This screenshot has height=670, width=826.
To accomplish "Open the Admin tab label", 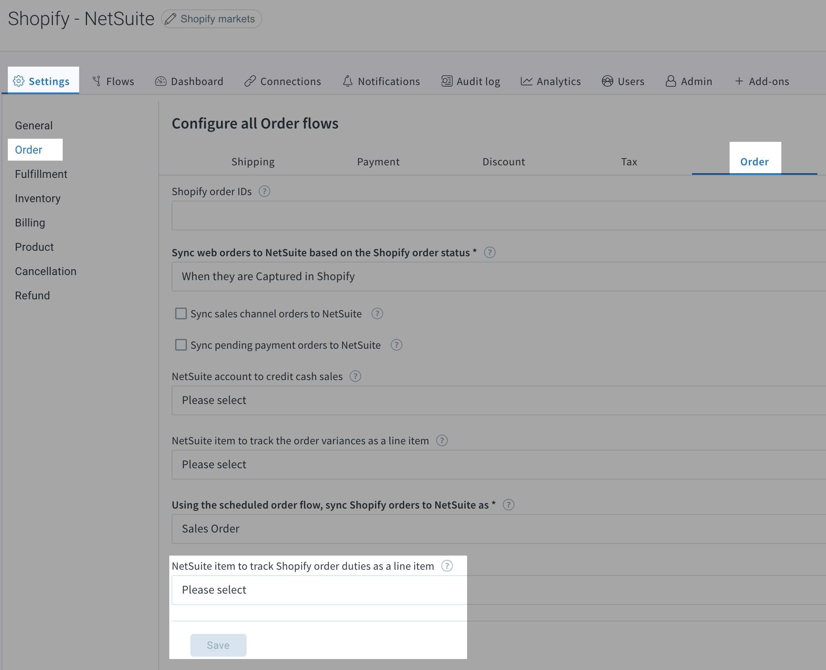I will pyautogui.click(x=697, y=81).
